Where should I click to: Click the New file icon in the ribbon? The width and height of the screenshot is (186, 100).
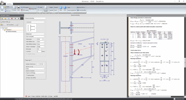(x=2, y=8)
